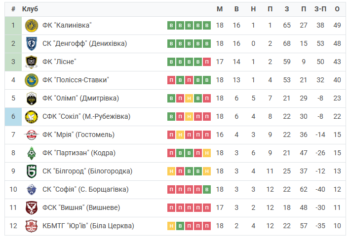
Task: Click the СК "Софія" (С. Борщагівка) name
Action: pos(85,189)
